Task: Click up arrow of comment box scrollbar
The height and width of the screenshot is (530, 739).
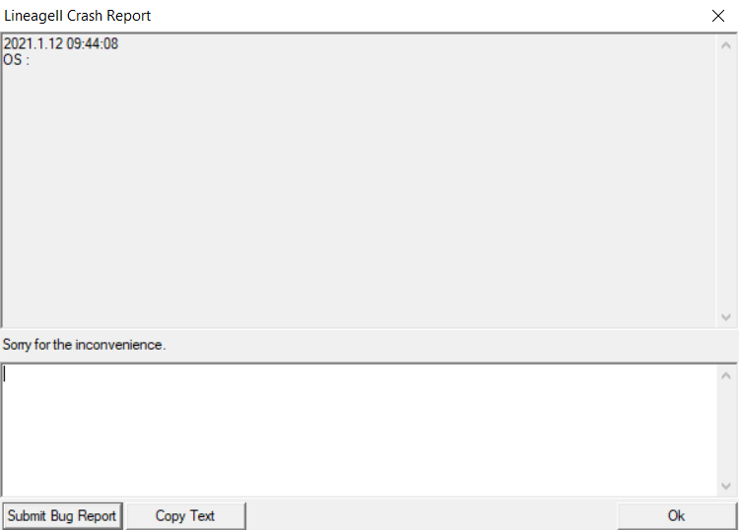Action: 726,375
